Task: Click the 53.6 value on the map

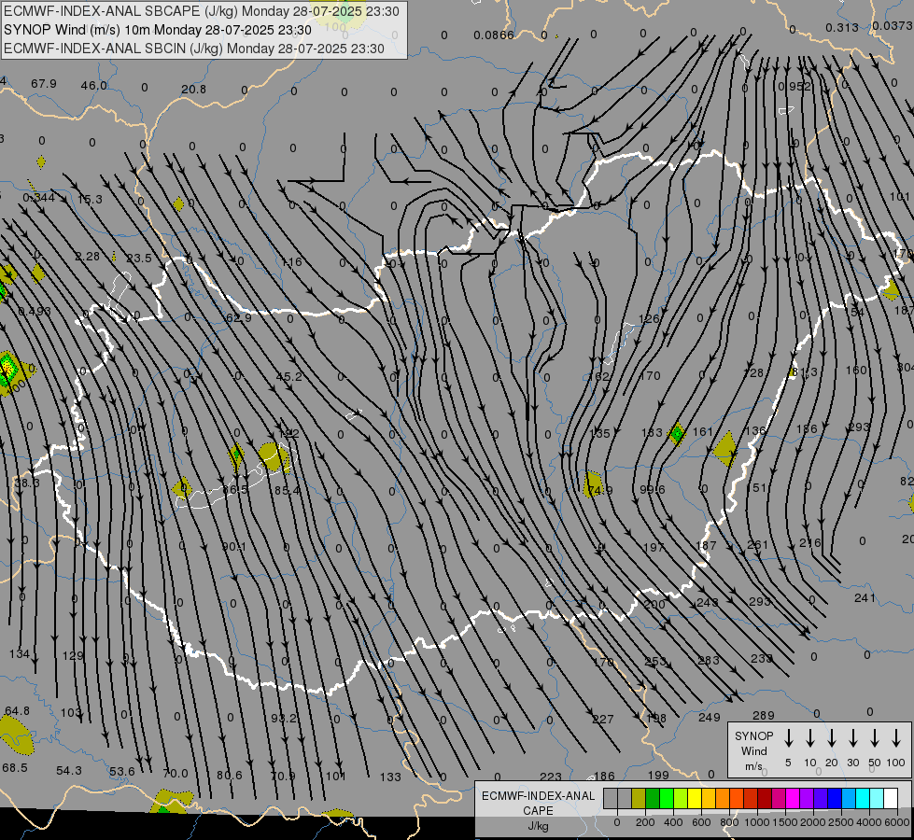Action: pos(121,772)
